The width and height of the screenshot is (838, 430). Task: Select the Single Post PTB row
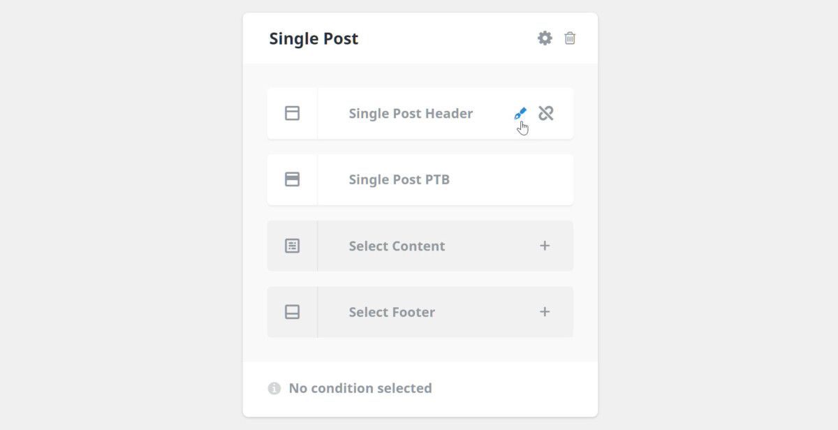click(419, 179)
